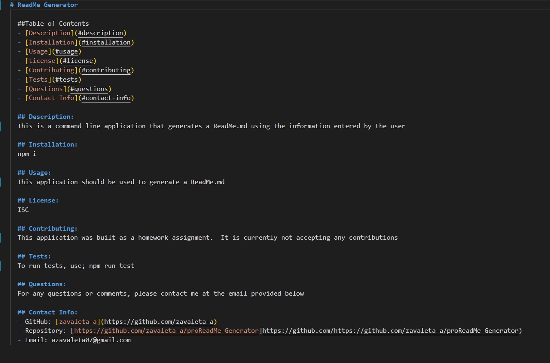
Task: Follow the #usage anchor link
Action: click(66, 51)
